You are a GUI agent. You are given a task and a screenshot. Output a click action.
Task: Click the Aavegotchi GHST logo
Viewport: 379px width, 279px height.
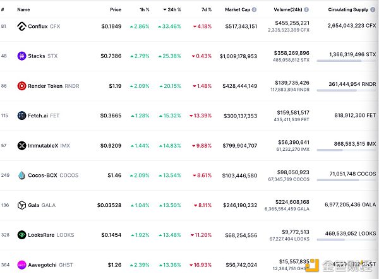pyautogui.click(x=22, y=264)
